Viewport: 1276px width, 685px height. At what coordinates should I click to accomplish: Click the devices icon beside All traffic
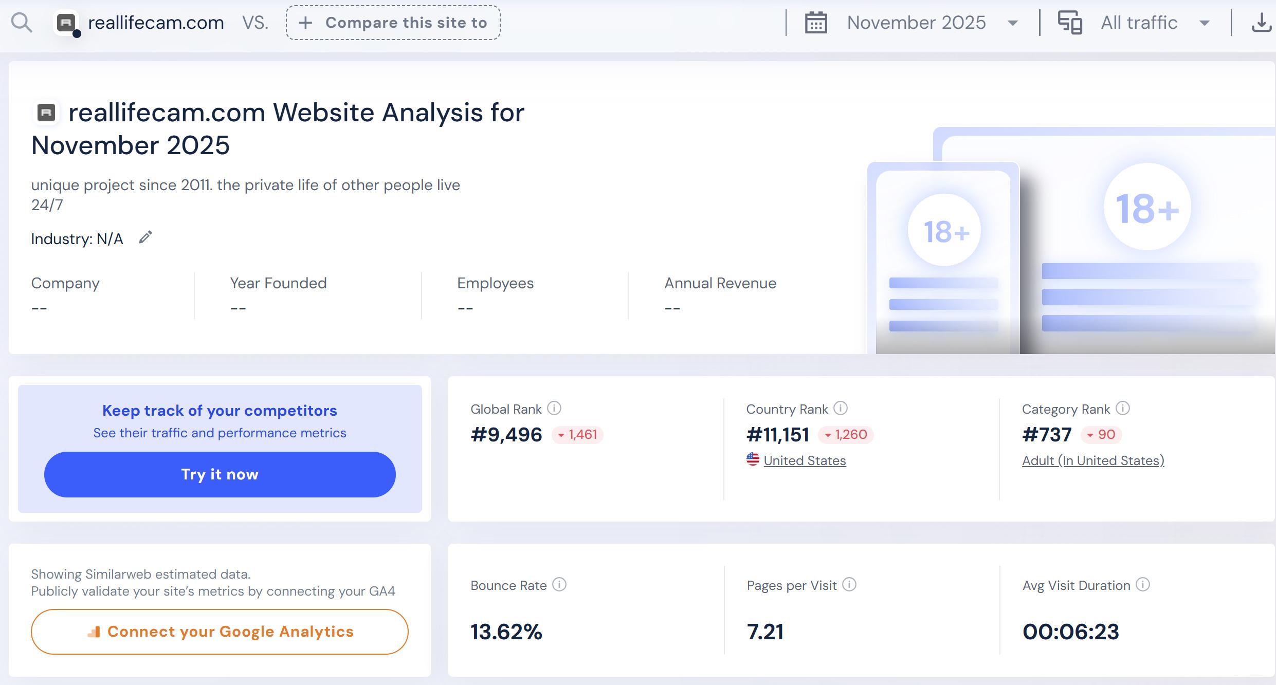click(1070, 23)
